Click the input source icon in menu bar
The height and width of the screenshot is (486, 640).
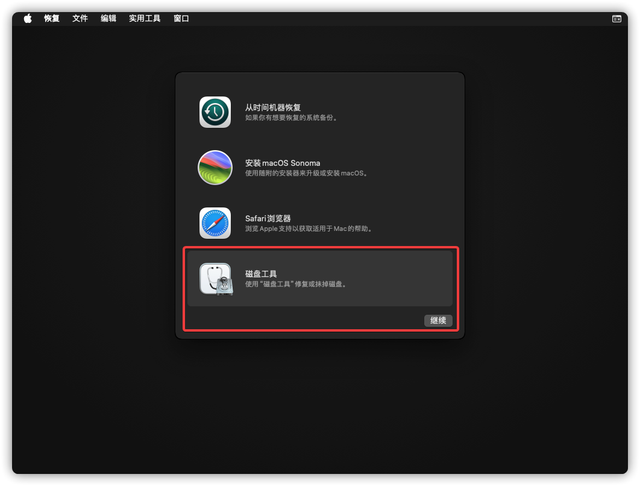[616, 18]
